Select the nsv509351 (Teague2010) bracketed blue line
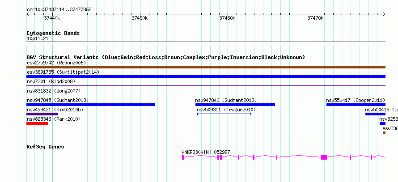The height and width of the screenshot is (182, 398). click(224, 114)
